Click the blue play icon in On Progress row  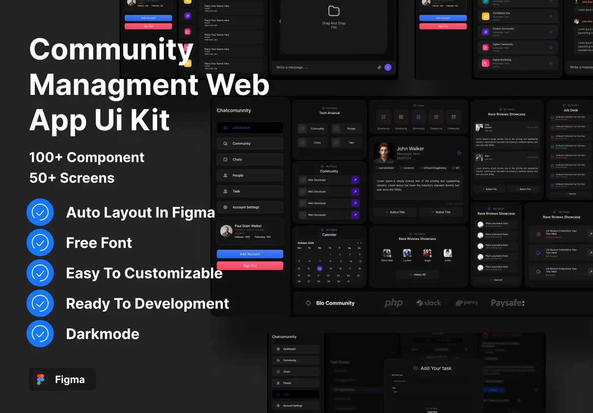pyautogui.click(x=539, y=253)
